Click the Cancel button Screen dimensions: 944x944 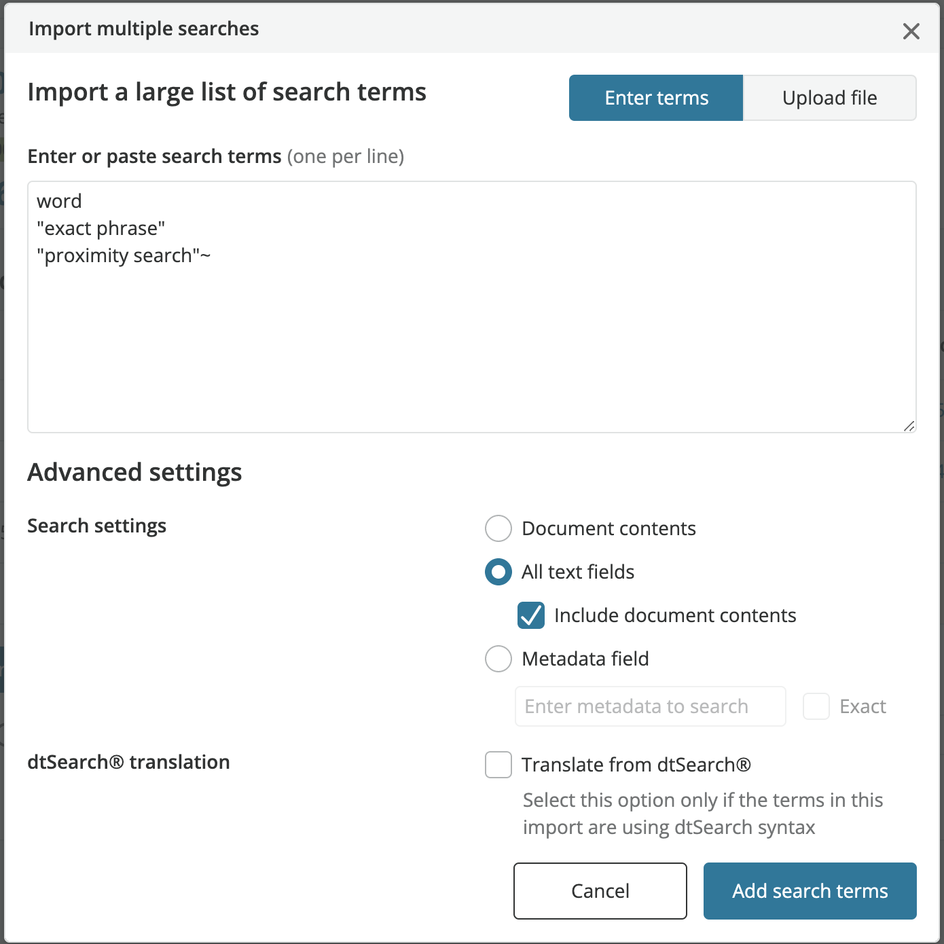click(x=600, y=890)
